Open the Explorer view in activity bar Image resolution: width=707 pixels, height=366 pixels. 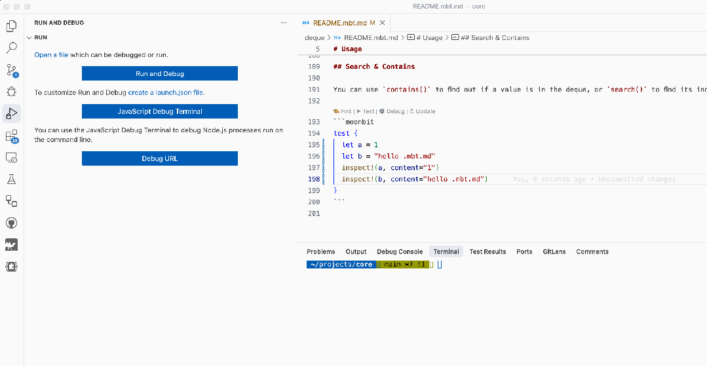pyautogui.click(x=12, y=26)
